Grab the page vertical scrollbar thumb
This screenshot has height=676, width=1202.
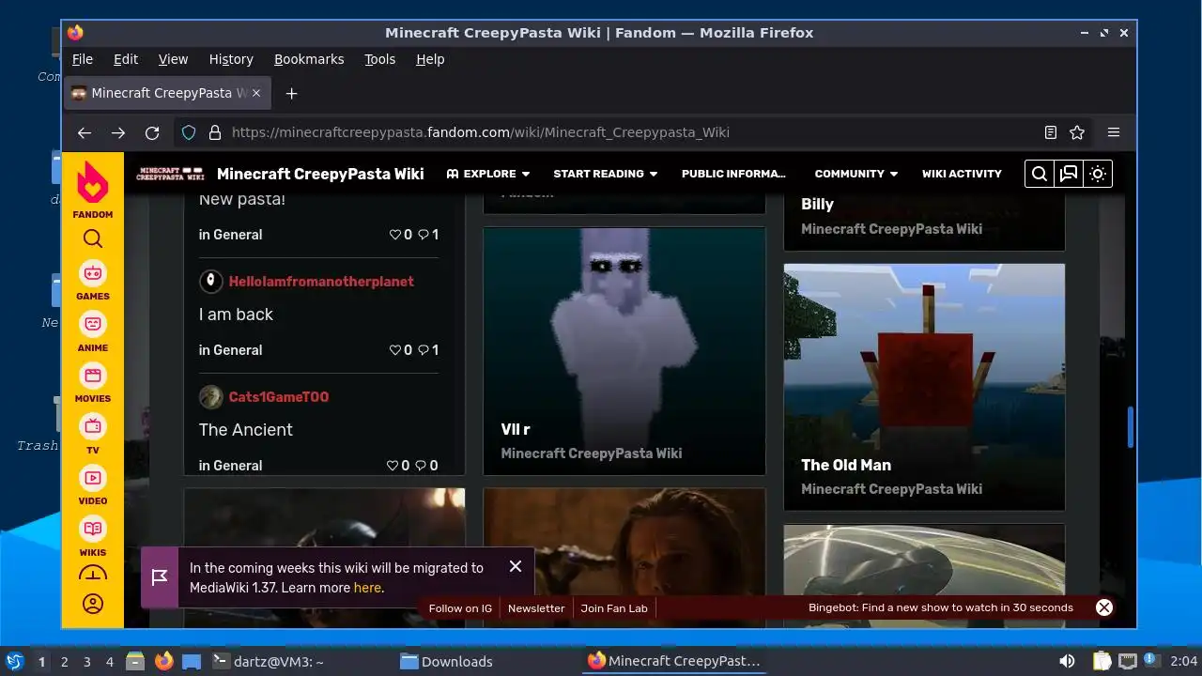(1131, 427)
